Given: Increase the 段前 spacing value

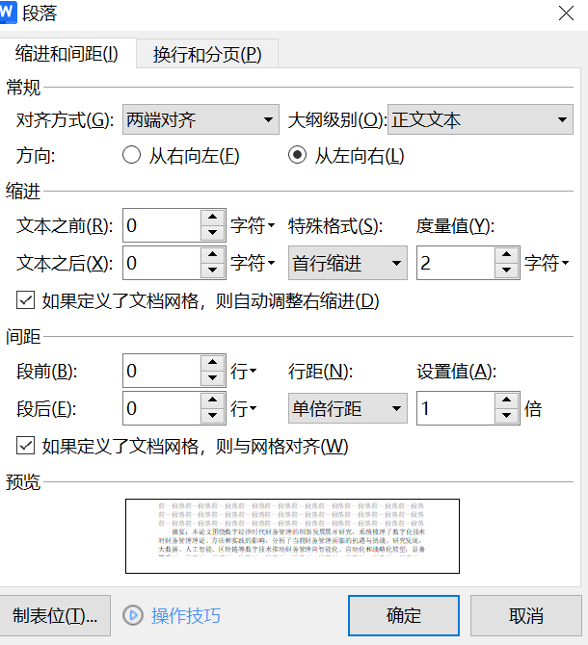Looking at the screenshot, I should click(212, 362).
